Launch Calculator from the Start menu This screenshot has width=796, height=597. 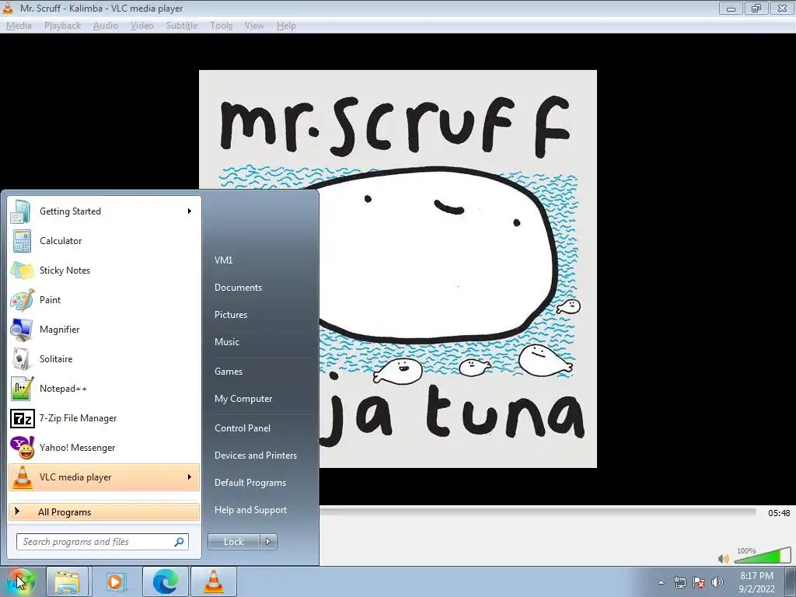[104, 241]
